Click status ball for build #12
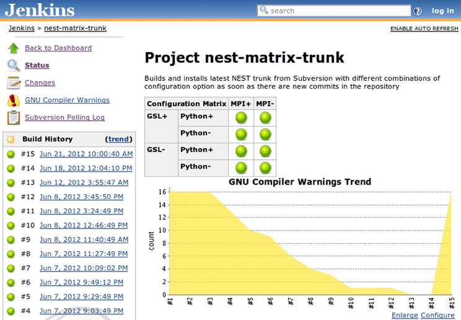The width and height of the screenshot is (461, 320). pyautogui.click(x=11, y=197)
